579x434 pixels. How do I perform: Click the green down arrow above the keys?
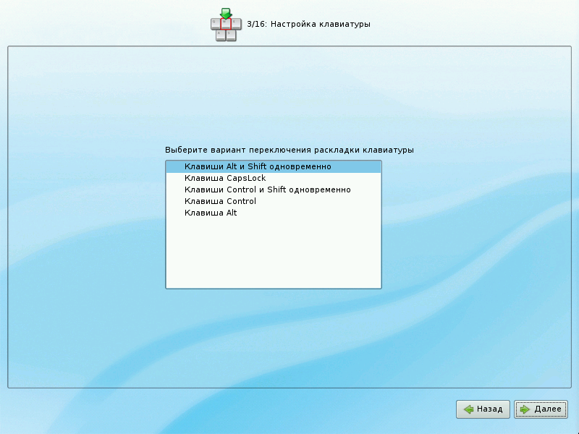[225, 13]
